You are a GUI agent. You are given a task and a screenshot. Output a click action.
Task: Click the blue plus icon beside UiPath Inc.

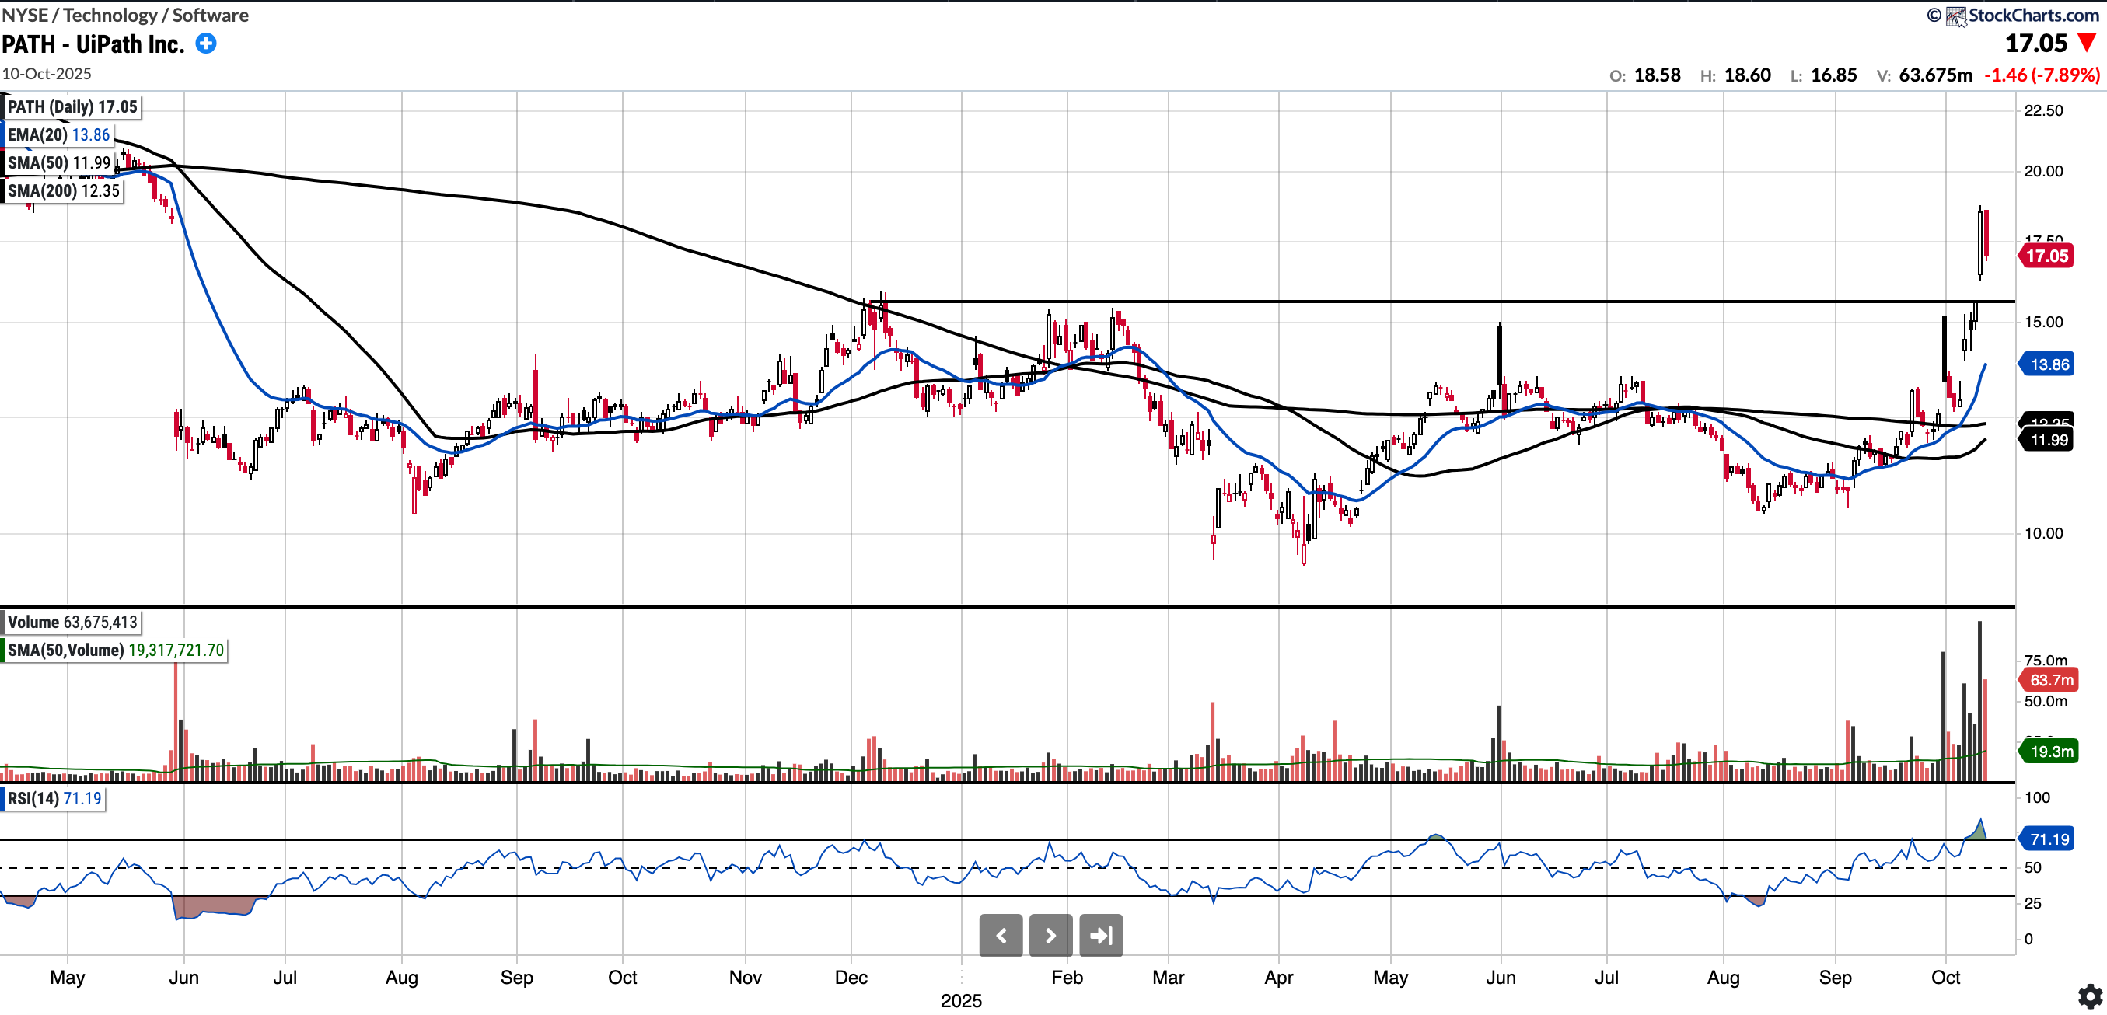tap(206, 44)
